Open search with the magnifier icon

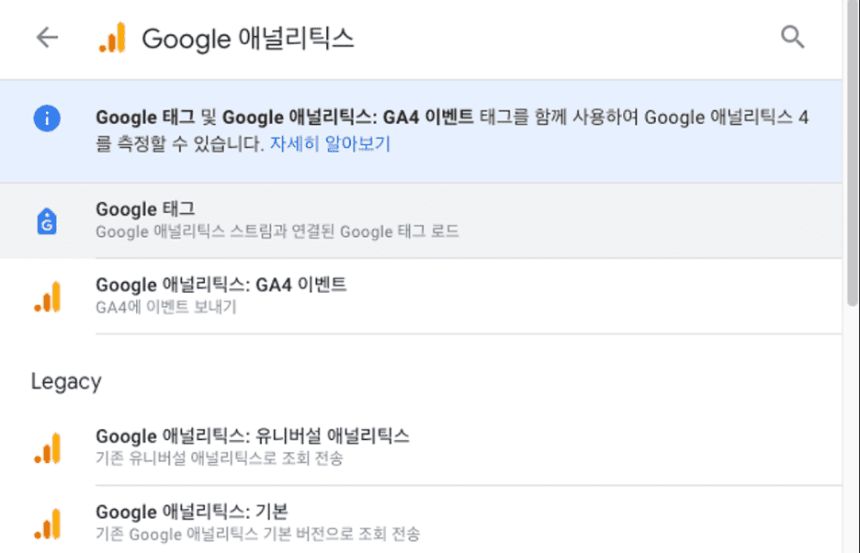pyautogui.click(x=792, y=38)
